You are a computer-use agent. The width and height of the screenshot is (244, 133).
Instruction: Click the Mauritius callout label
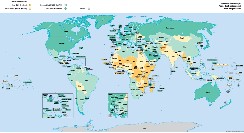pos(162,89)
